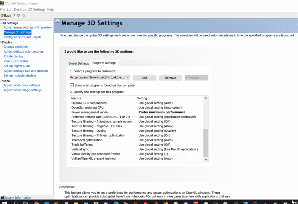Click the Remove button
This screenshot has width=298, height=204.
(170, 78)
